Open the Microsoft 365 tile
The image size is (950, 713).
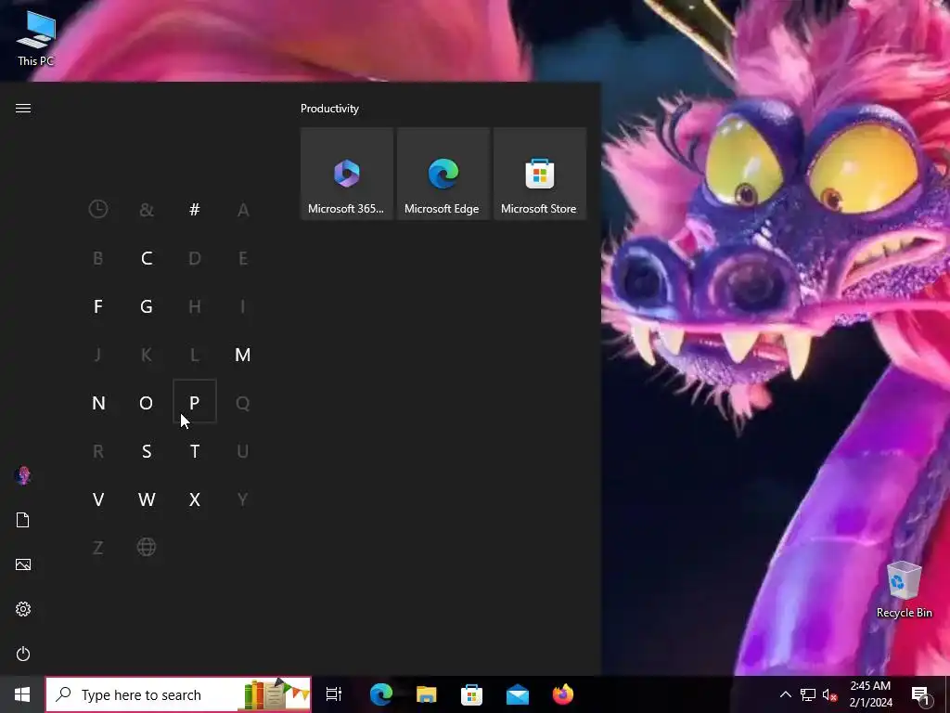347,174
